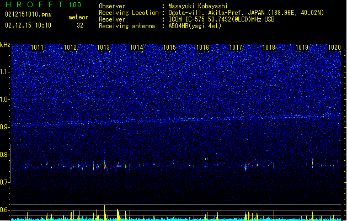Click the 1018 time marker
This screenshot has height=221, width=347.
point(269,48)
